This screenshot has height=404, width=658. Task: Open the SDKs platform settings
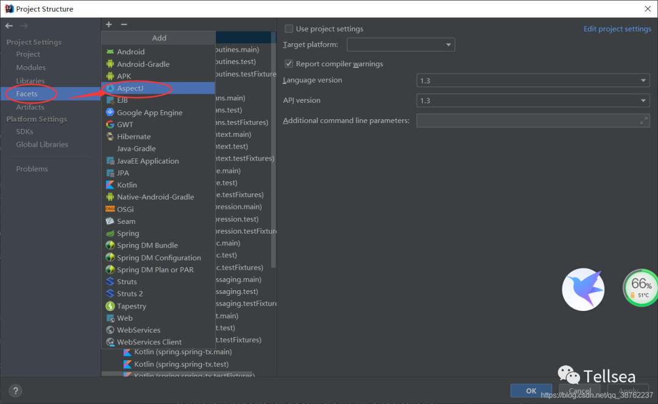coord(24,131)
